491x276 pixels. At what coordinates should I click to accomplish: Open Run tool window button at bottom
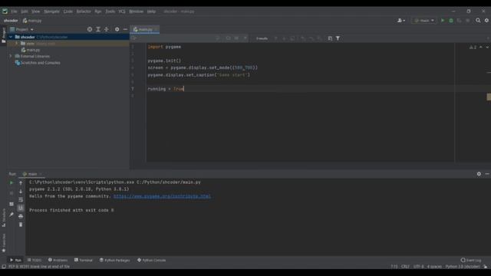click(x=15, y=260)
